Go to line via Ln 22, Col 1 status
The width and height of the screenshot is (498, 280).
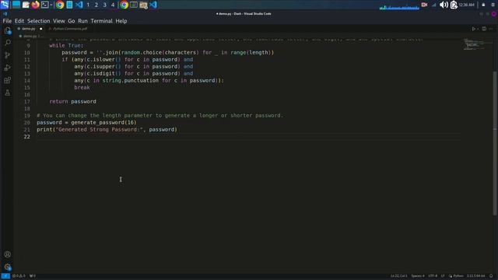point(399,276)
